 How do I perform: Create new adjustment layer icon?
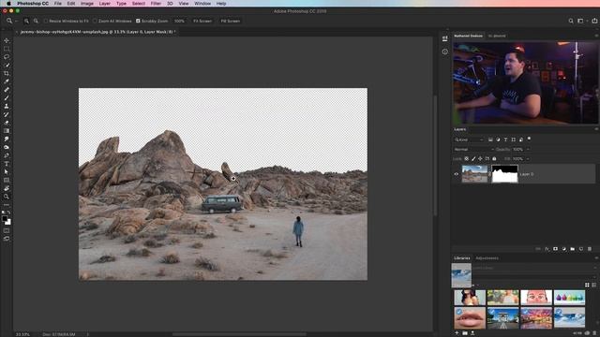point(564,249)
